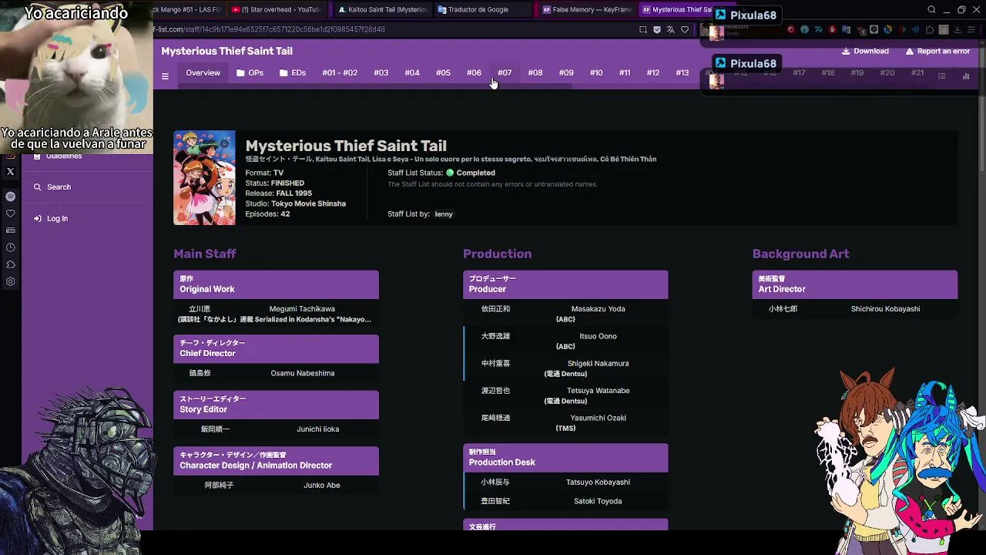Open the EDs folder tab

pos(293,73)
